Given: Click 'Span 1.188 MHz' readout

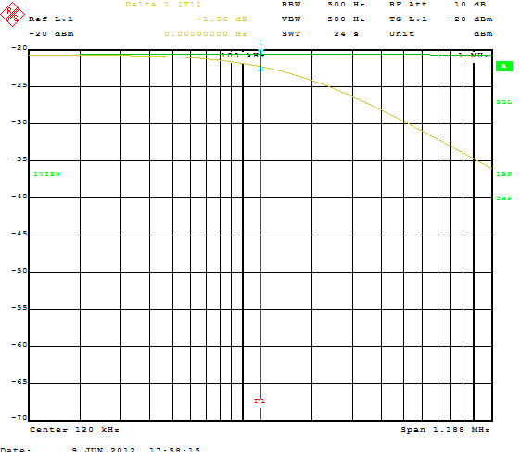Looking at the screenshot, I should (x=445, y=430).
